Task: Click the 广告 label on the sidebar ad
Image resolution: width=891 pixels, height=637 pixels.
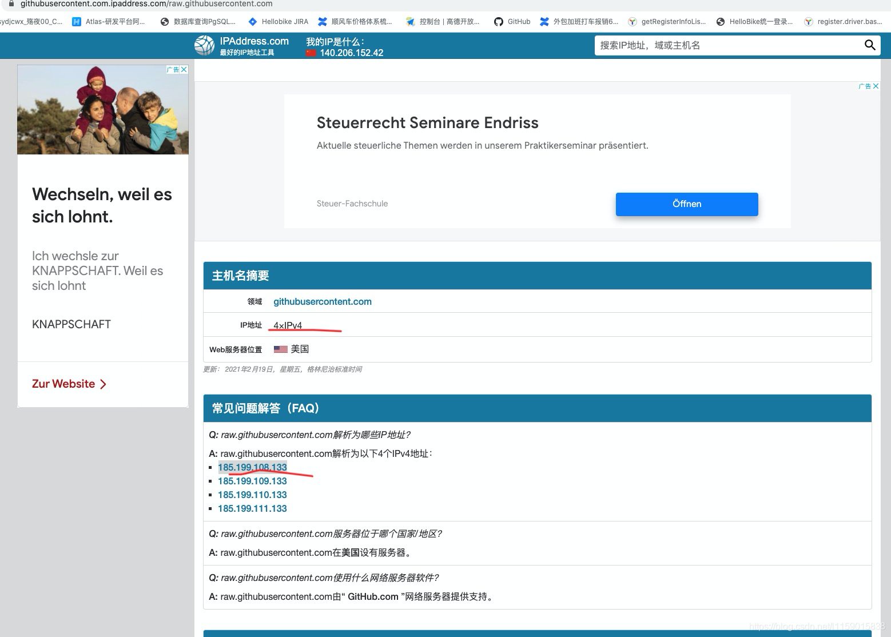Action: coord(173,69)
